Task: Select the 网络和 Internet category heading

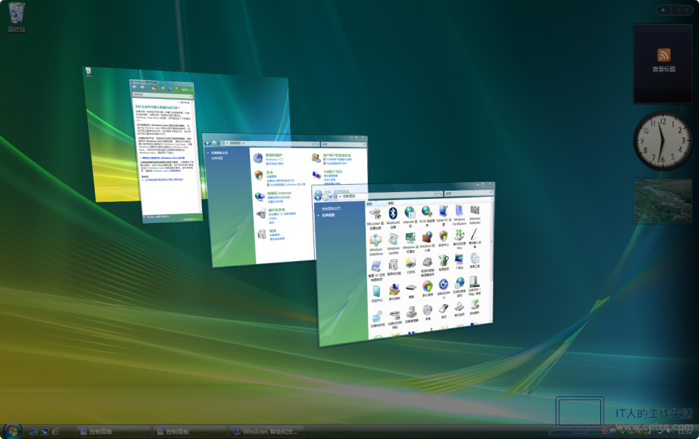Action: tap(279, 193)
